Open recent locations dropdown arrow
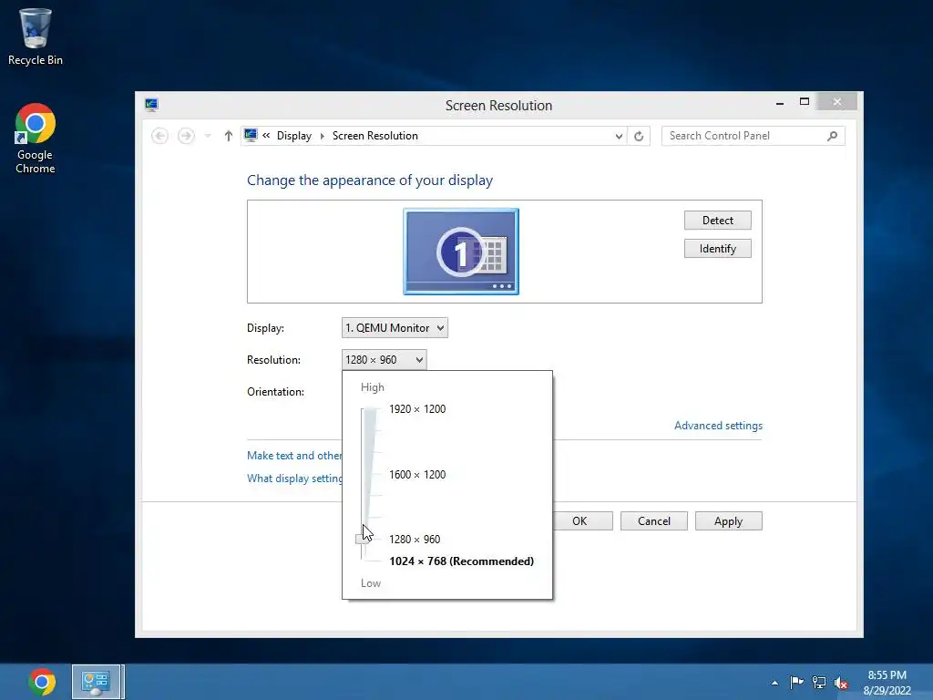933x700 pixels. coord(208,136)
